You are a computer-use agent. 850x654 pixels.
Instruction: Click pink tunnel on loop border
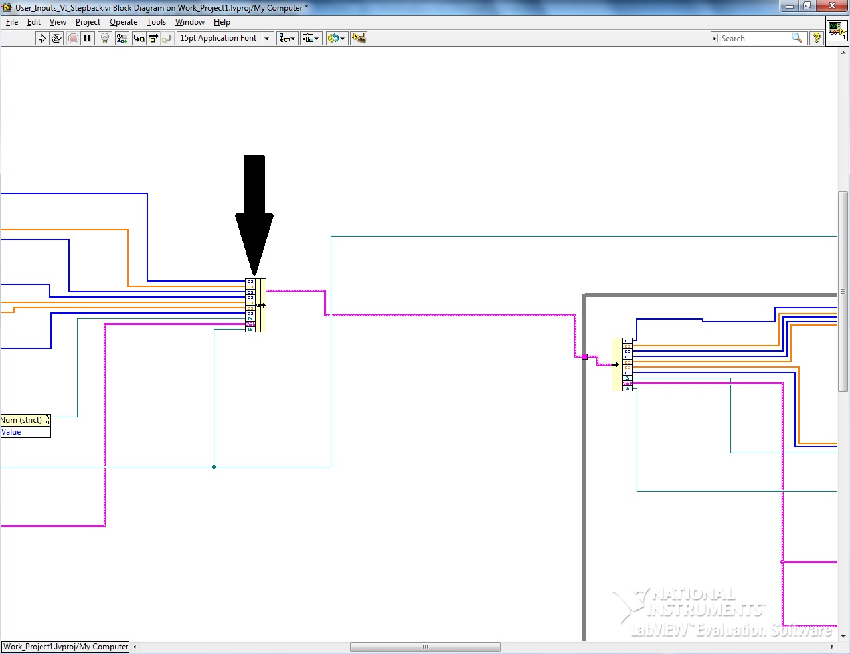(584, 356)
